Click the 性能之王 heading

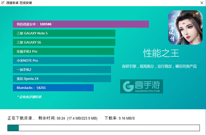[x=161, y=53]
